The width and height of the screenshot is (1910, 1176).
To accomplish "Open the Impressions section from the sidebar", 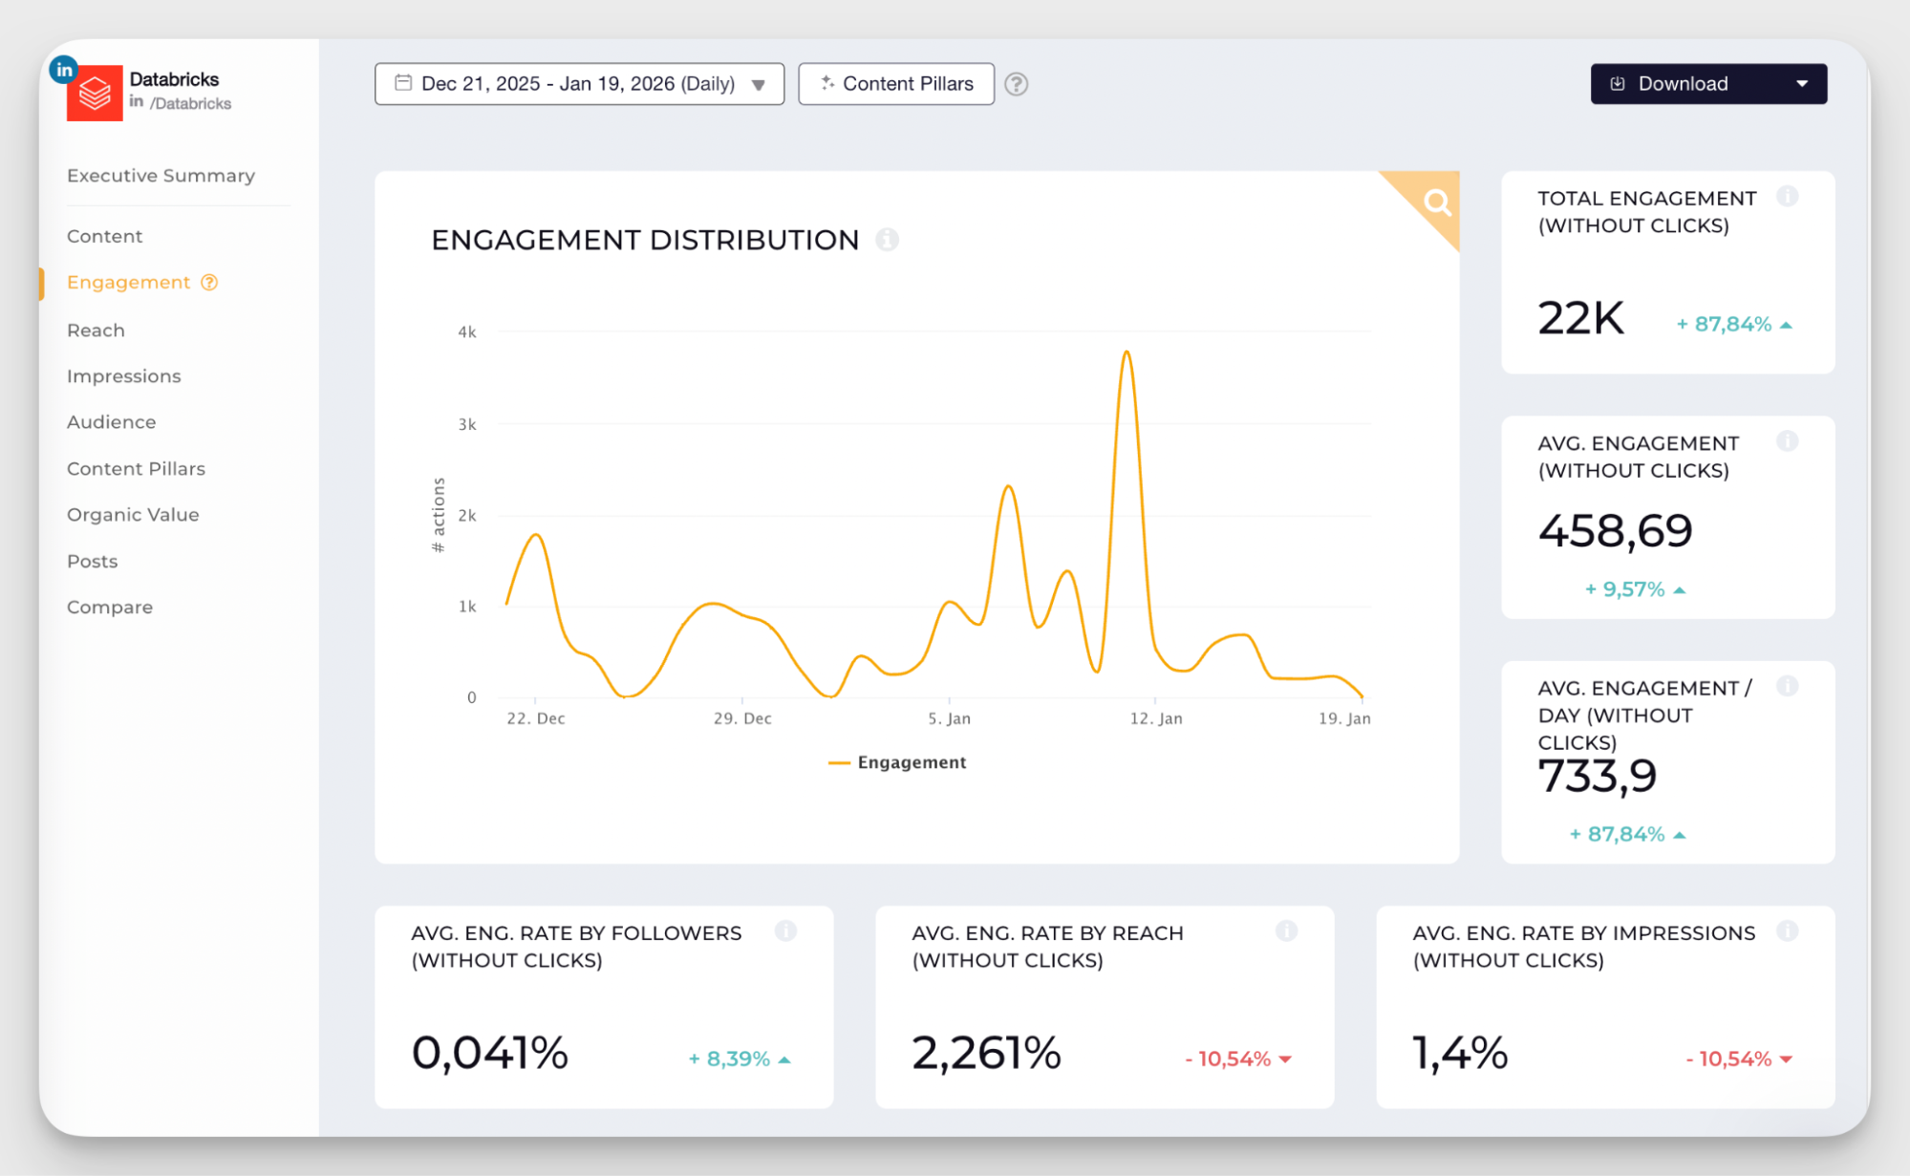I will 123,375.
